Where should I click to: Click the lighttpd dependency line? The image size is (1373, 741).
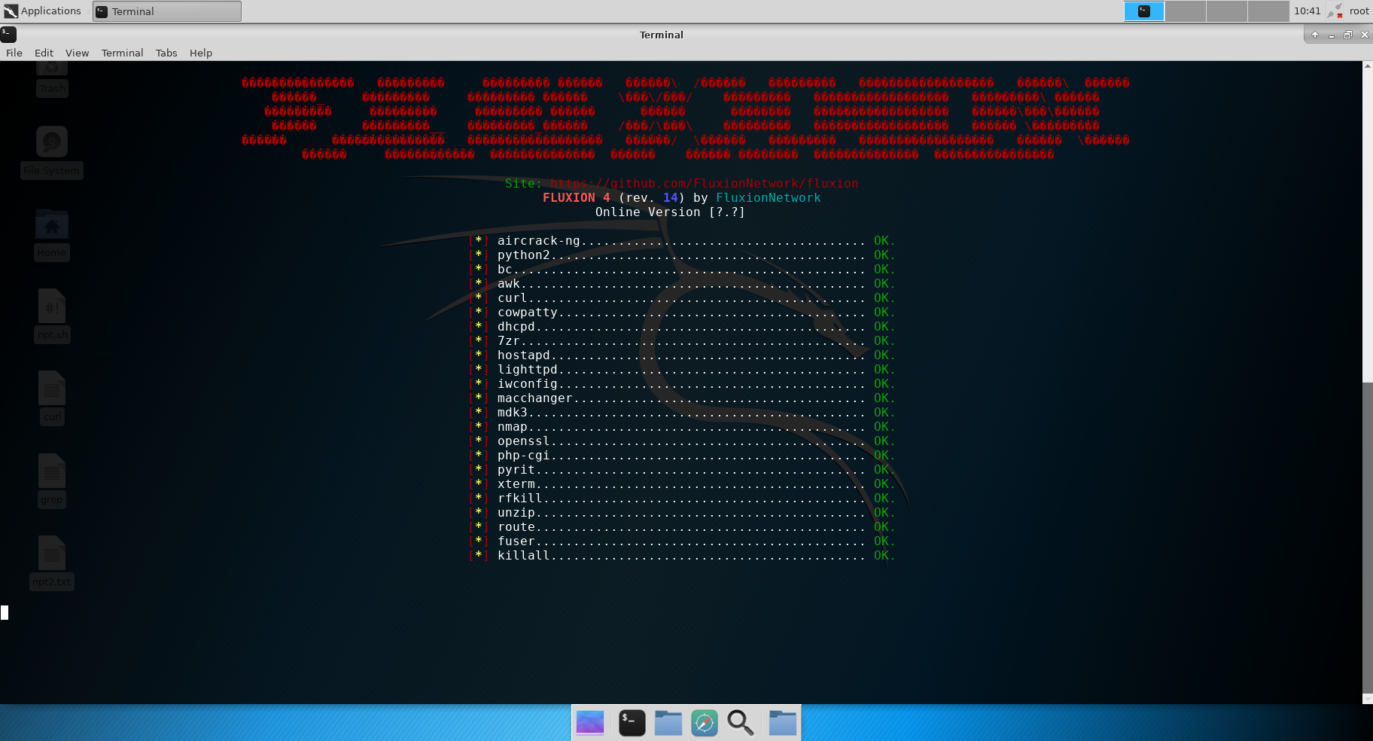coord(681,370)
